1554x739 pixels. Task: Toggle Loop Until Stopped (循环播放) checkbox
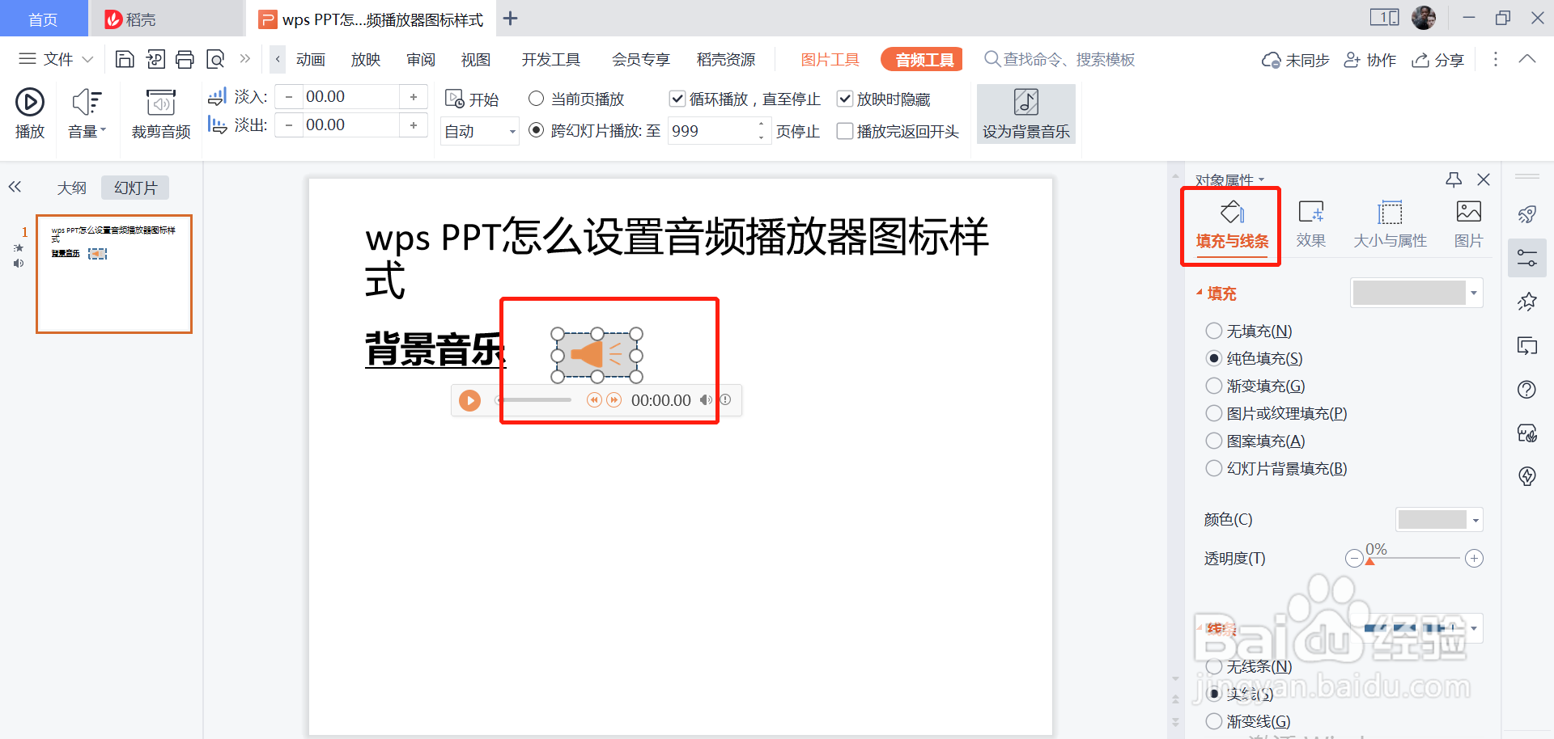[677, 99]
